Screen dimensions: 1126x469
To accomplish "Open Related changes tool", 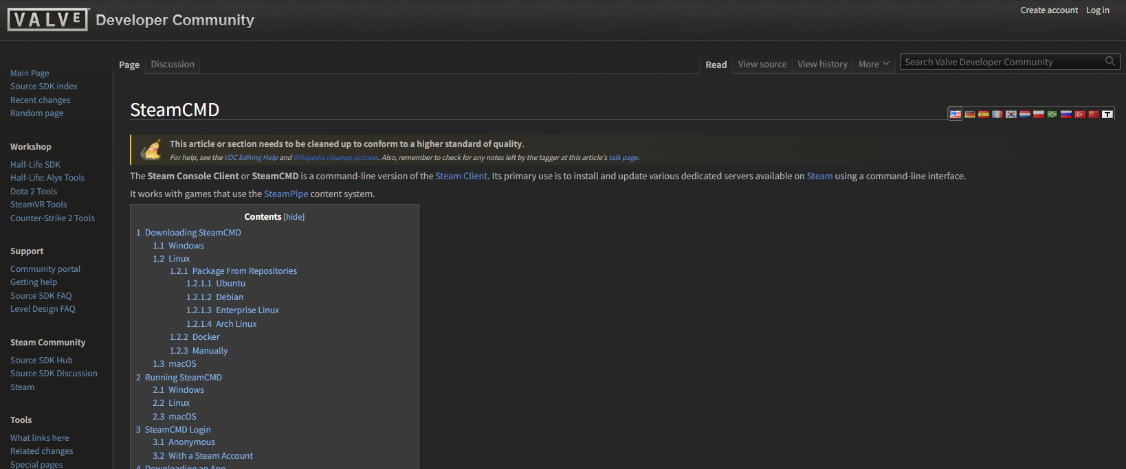I will pos(41,451).
